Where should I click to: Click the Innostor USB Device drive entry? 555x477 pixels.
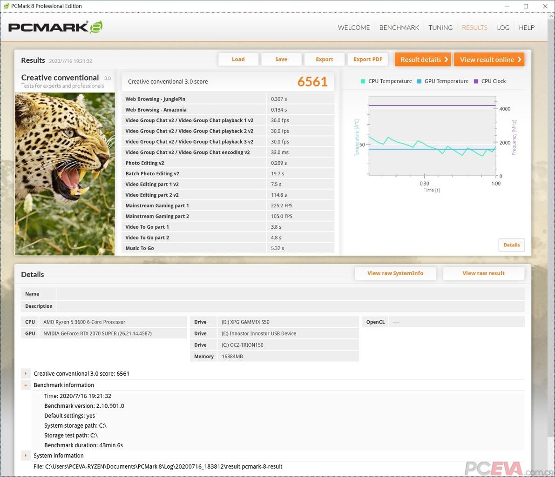259,333
